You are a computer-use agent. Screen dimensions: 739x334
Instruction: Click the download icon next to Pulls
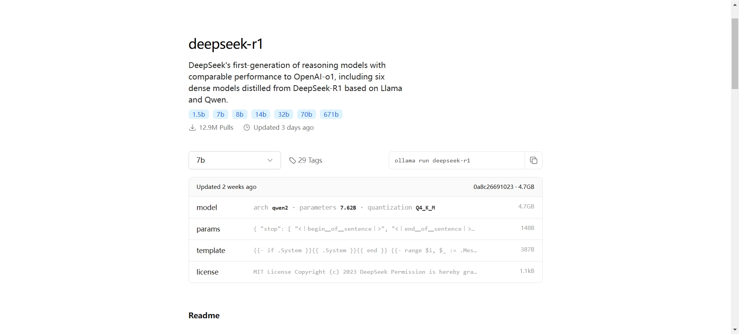tap(192, 127)
